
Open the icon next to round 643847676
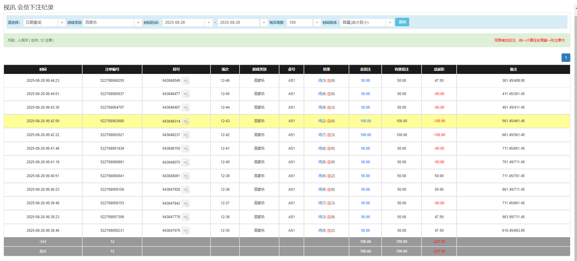click(x=186, y=231)
